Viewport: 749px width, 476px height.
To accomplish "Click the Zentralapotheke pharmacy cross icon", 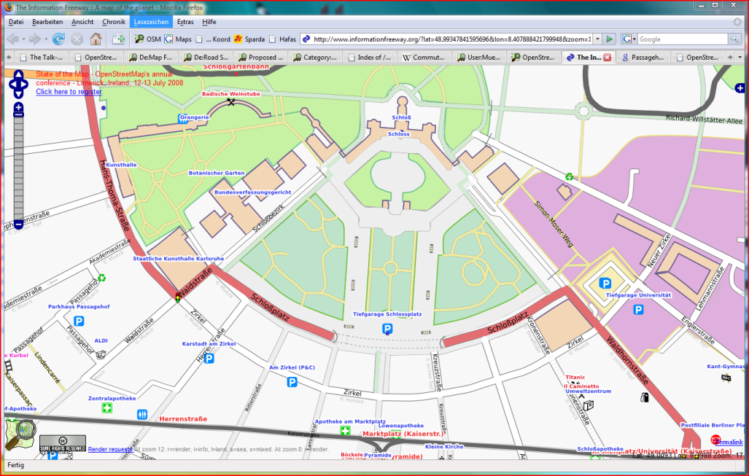I will point(107,407).
